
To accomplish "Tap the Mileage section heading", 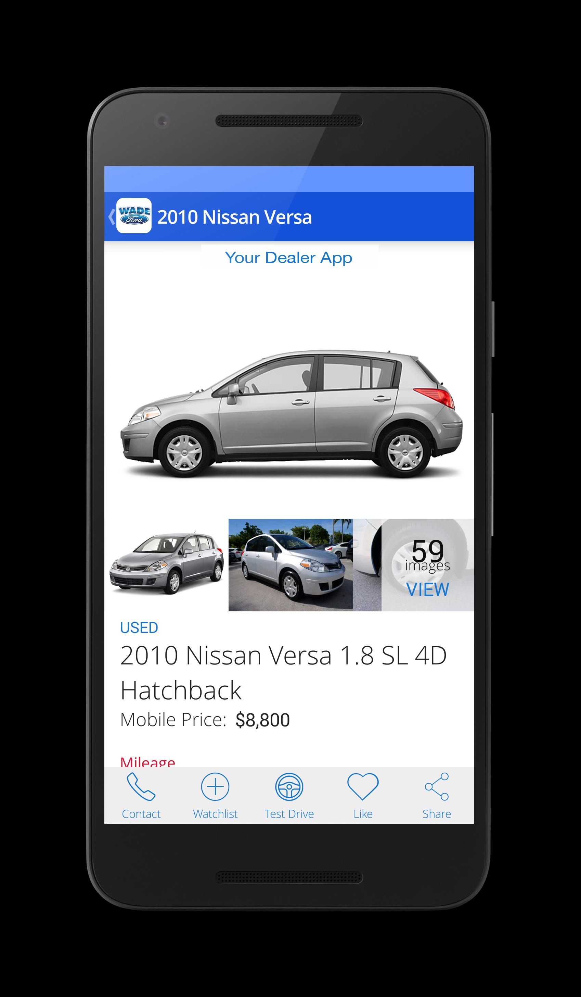I will tap(147, 761).
